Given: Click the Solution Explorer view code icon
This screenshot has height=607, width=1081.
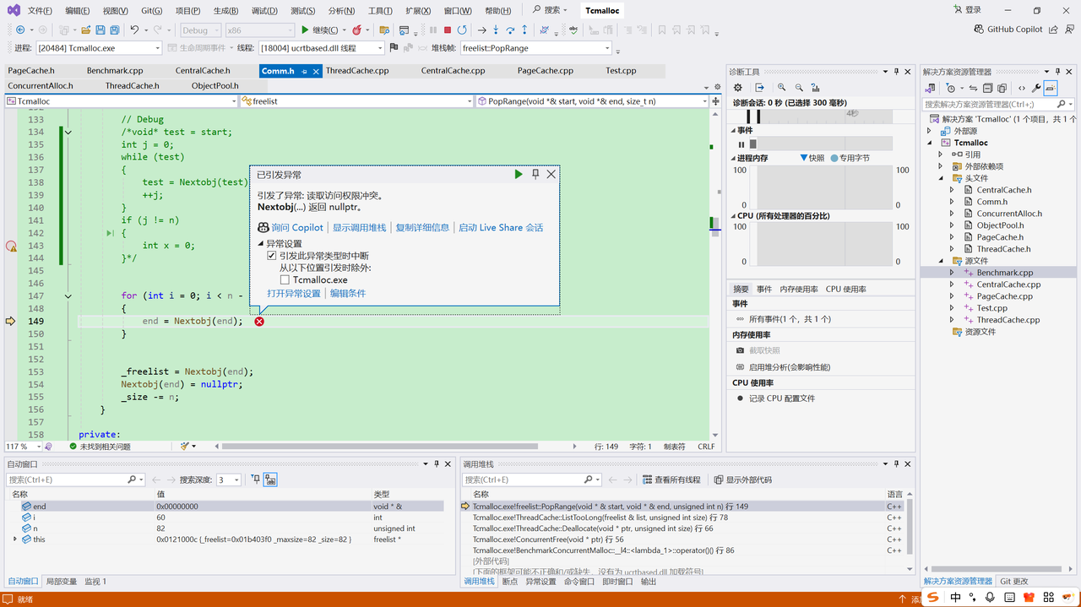Looking at the screenshot, I should pos(1022,88).
